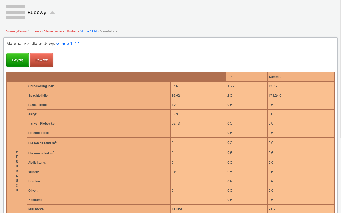Click the Budowy page title
This screenshot has width=341, height=213.
point(37,13)
